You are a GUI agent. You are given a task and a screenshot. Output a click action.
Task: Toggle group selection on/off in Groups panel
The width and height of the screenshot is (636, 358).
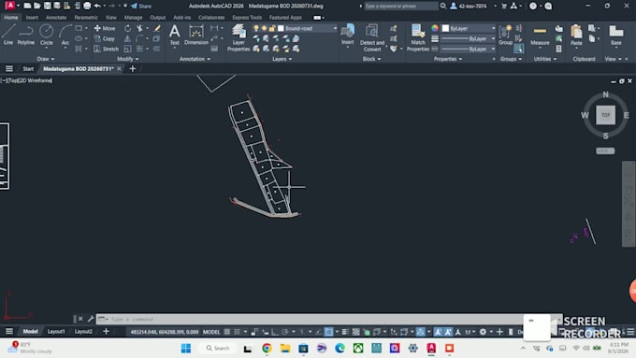pos(519,49)
